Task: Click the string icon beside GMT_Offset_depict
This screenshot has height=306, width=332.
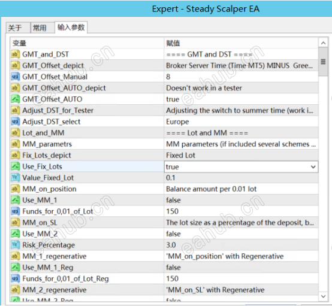Action: 15,66
